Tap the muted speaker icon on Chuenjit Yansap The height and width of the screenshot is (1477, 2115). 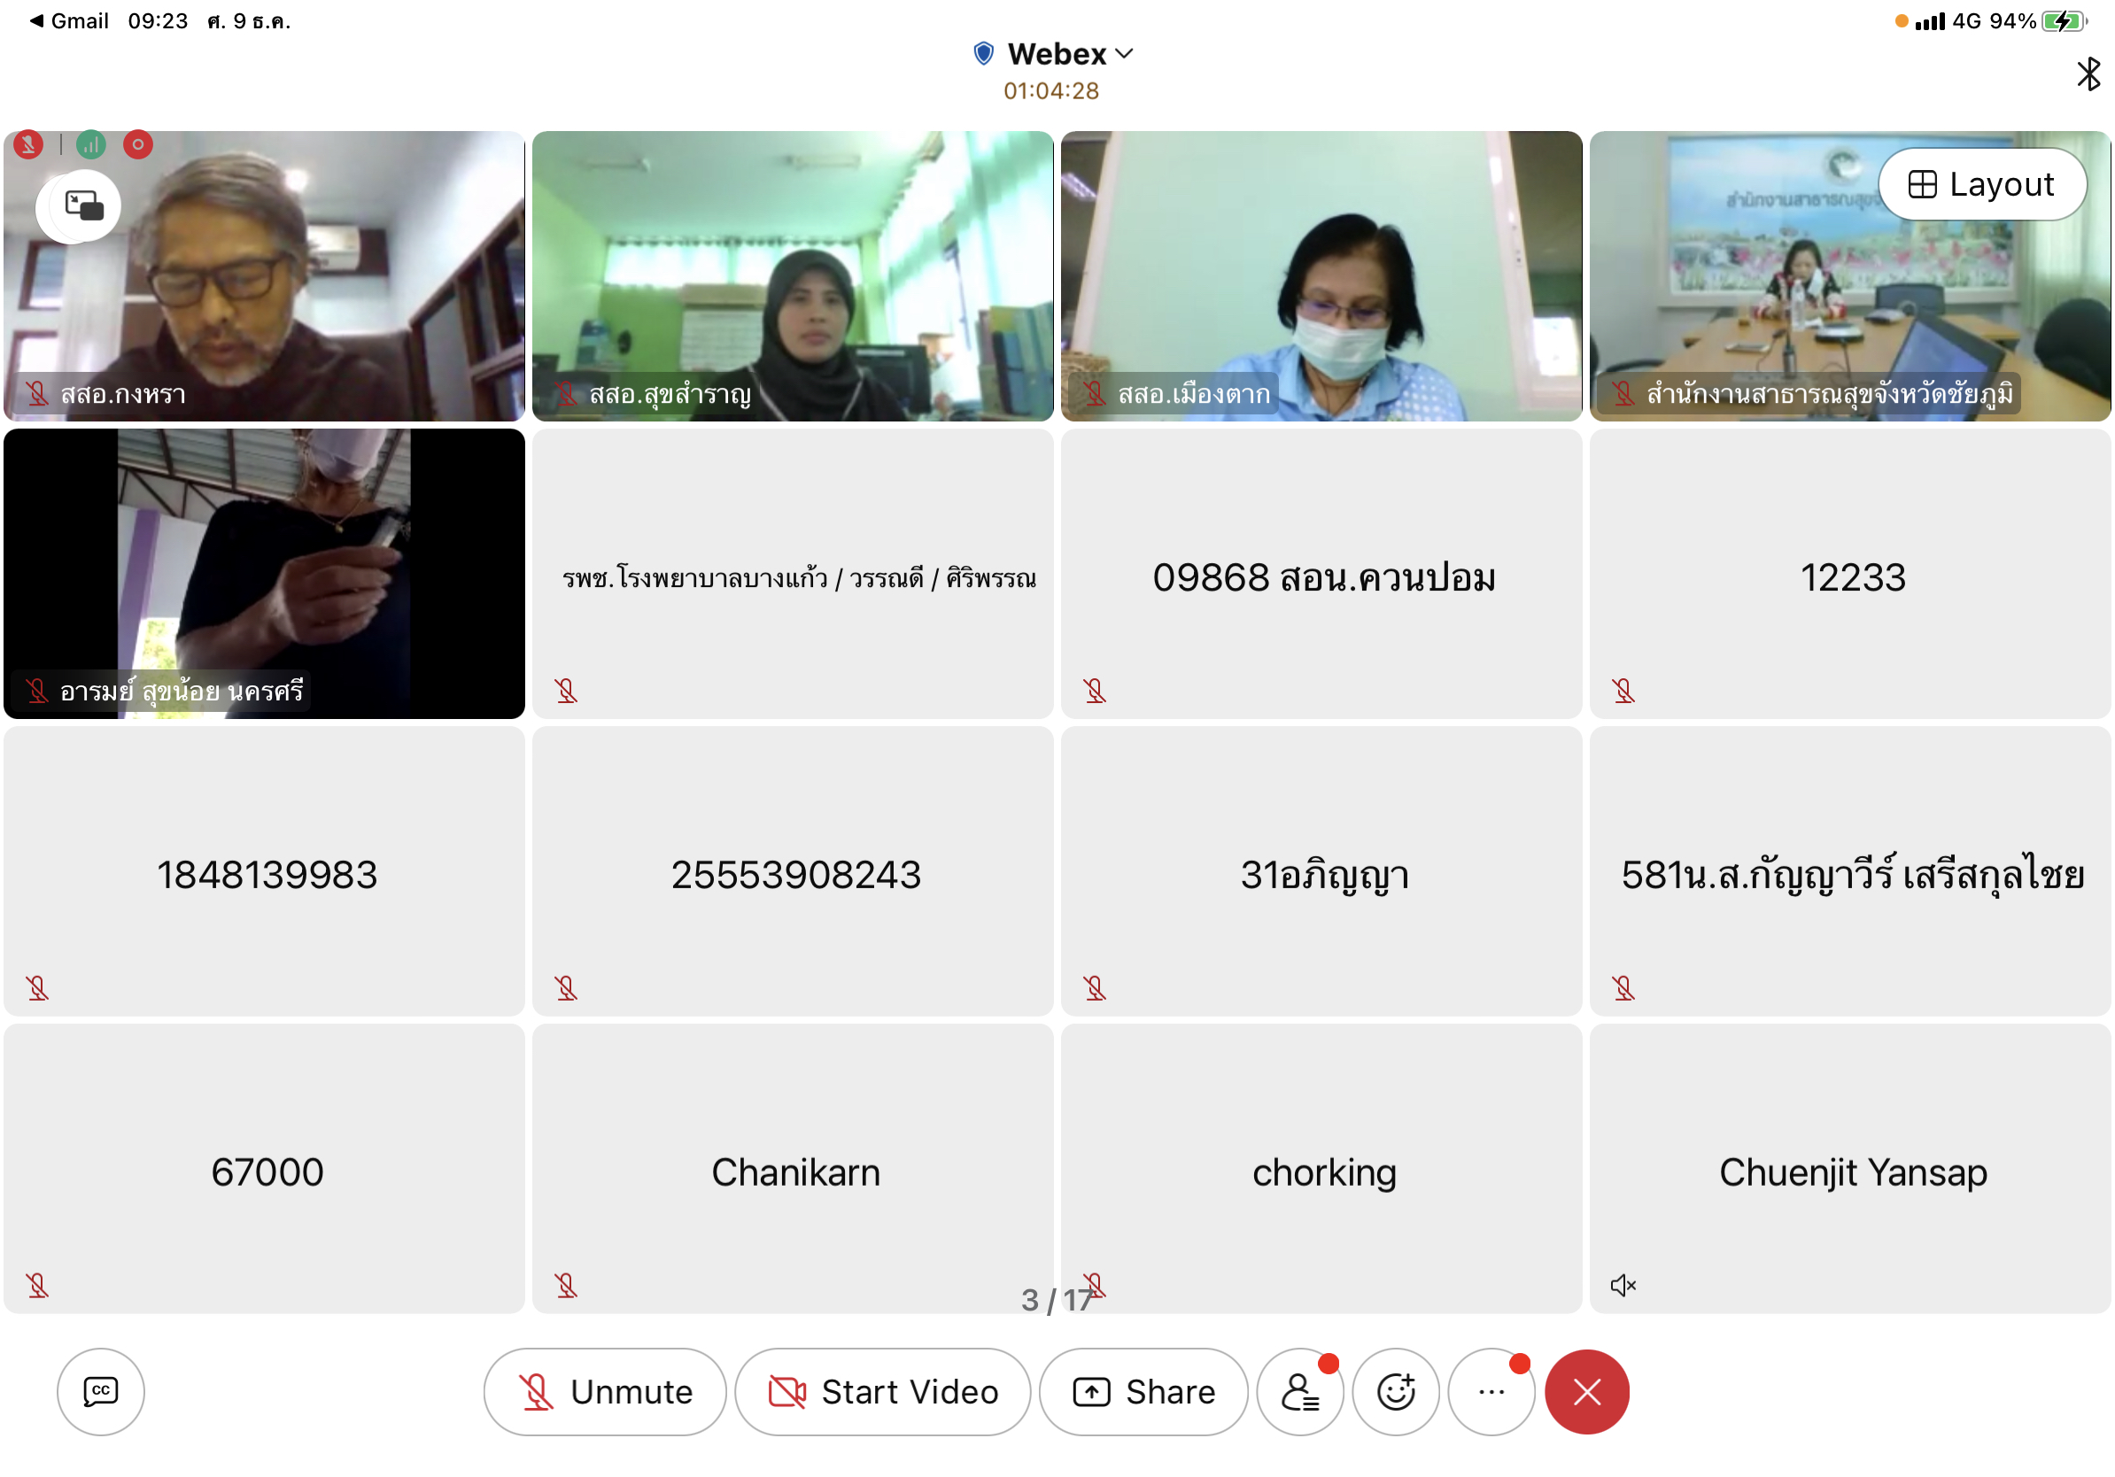(x=1623, y=1285)
